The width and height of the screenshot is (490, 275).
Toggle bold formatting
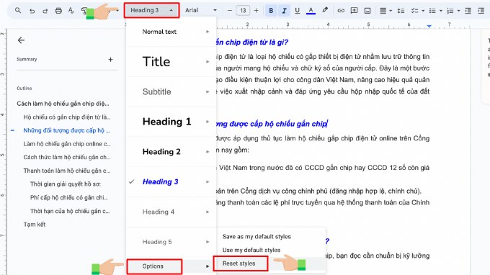pyautogui.click(x=271, y=11)
